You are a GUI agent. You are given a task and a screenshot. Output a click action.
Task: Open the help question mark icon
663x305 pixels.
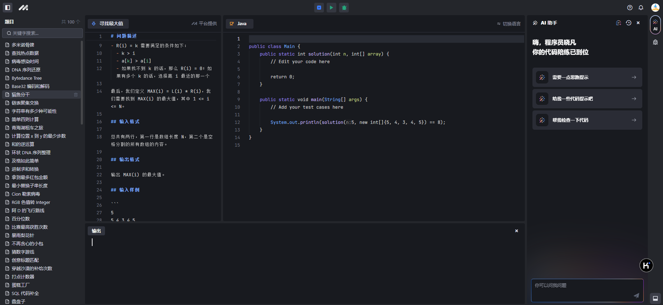coord(630,8)
